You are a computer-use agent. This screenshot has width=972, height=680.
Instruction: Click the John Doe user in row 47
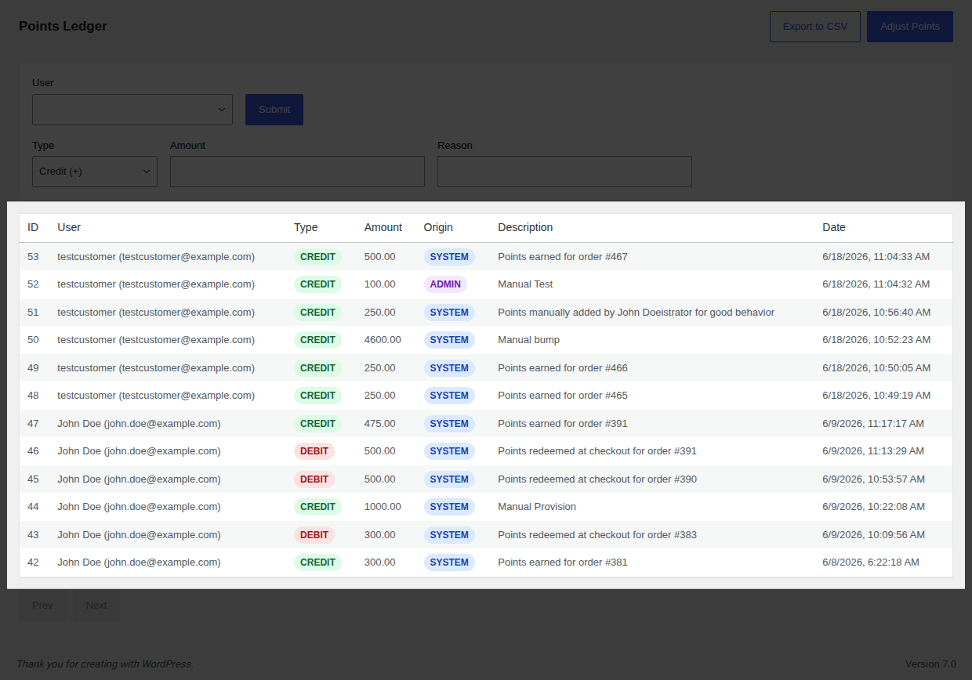click(x=139, y=424)
